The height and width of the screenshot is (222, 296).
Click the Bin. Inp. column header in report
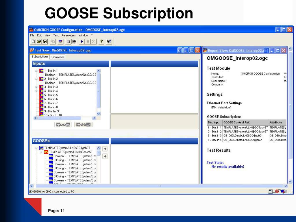[215, 123]
